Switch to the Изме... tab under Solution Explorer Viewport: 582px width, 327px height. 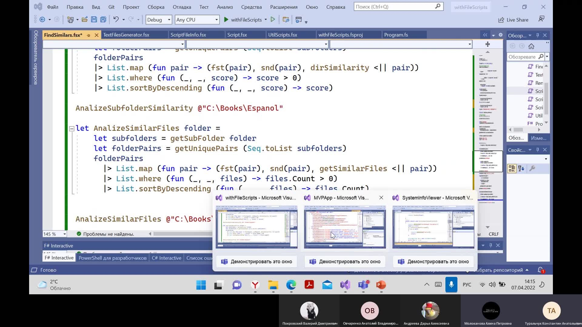539,138
